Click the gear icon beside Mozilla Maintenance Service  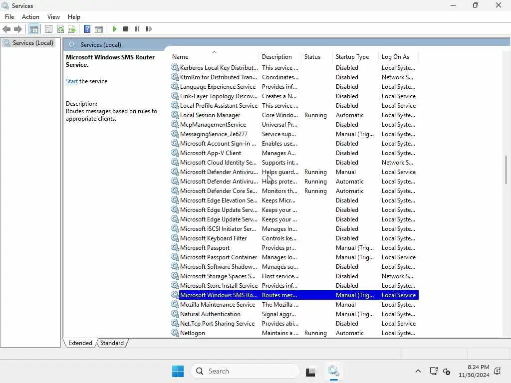coord(175,305)
